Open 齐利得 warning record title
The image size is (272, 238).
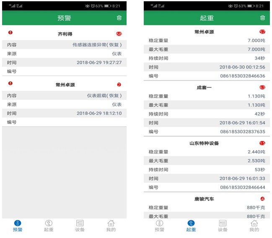[65, 34]
